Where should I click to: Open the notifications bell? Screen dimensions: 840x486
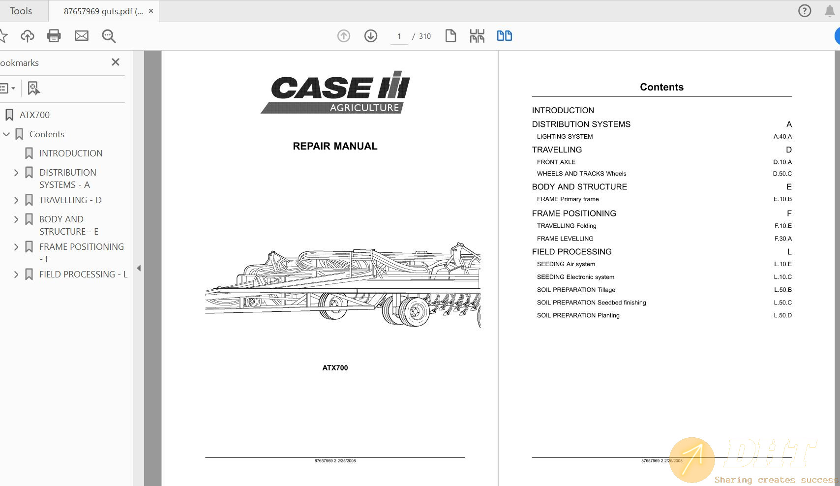click(830, 11)
